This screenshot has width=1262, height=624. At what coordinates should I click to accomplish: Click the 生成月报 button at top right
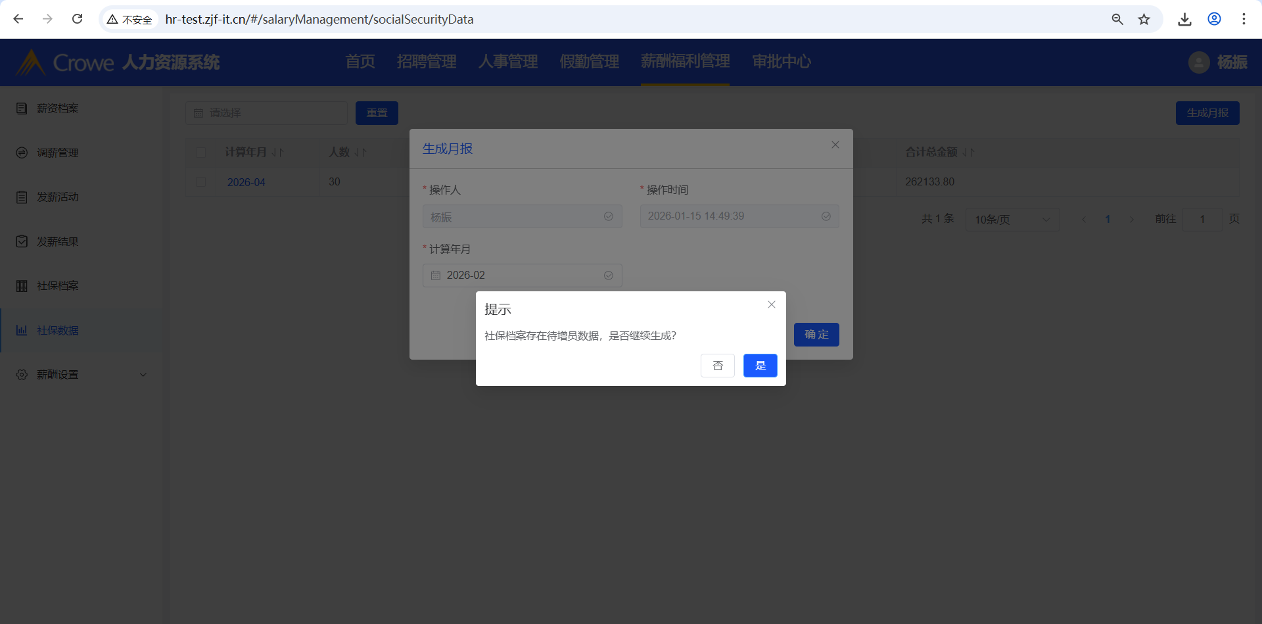click(x=1207, y=113)
